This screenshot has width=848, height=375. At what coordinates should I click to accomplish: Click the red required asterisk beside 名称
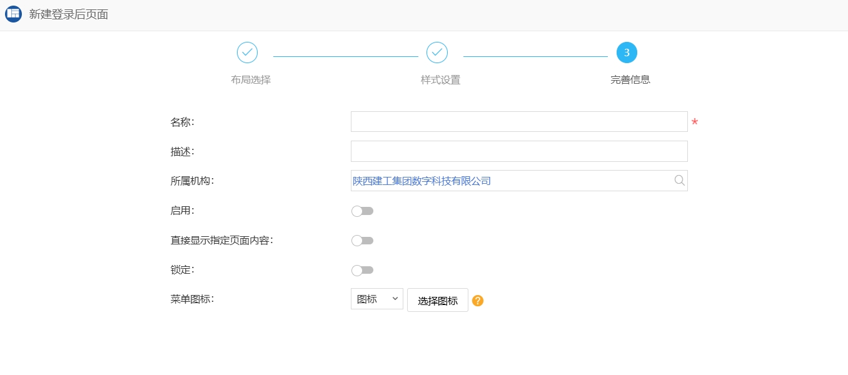694,122
